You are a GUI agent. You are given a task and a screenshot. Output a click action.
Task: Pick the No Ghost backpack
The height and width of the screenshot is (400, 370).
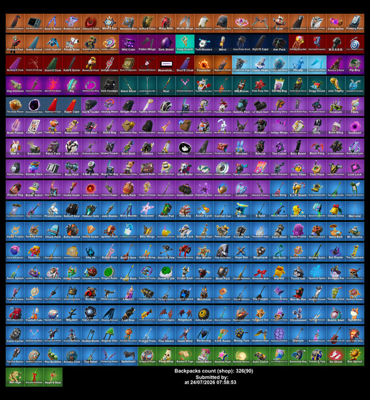(336, 356)
